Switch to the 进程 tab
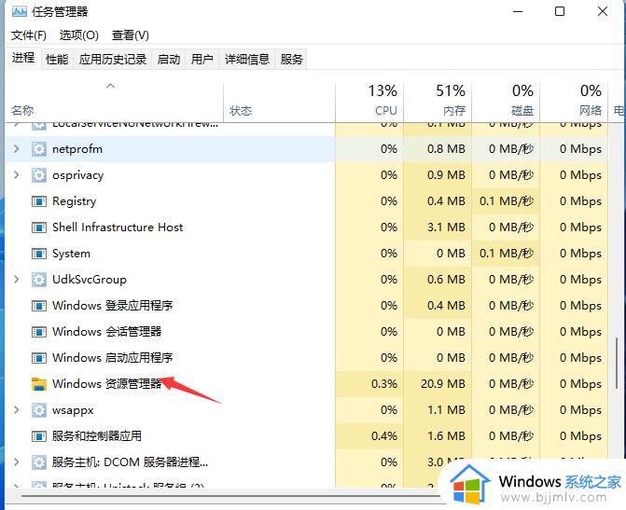Viewport: 626px width, 510px height. click(23, 58)
